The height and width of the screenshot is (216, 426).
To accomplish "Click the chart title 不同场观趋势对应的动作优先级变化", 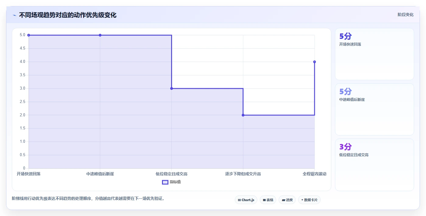I will tap(68, 15).
